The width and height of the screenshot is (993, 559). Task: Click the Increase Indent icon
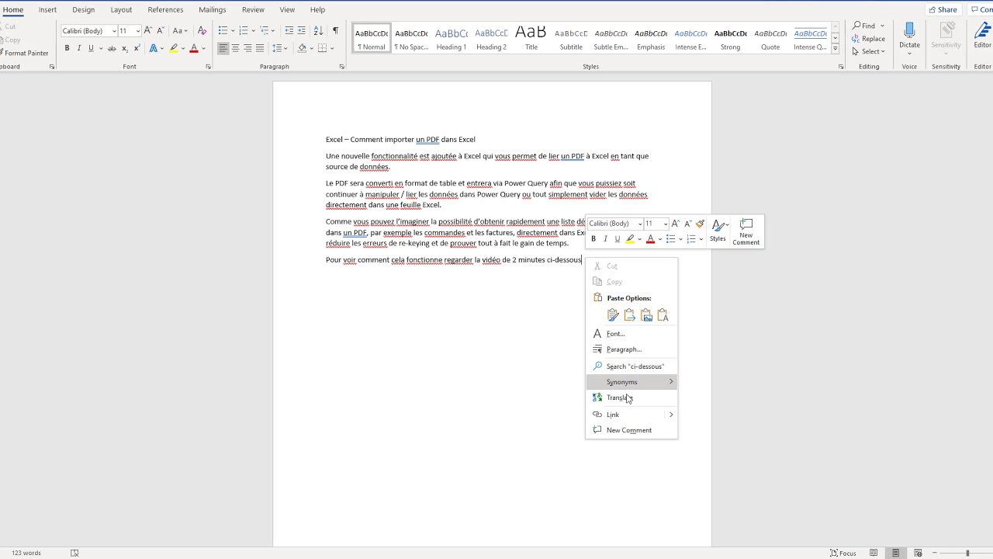[302, 30]
